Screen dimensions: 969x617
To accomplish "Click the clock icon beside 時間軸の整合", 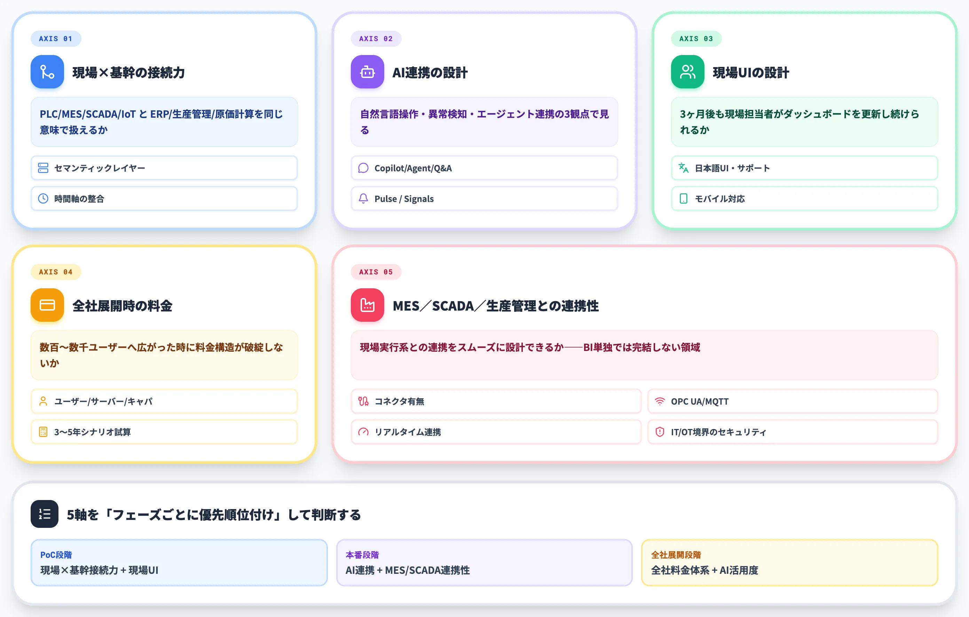I will click(43, 198).
